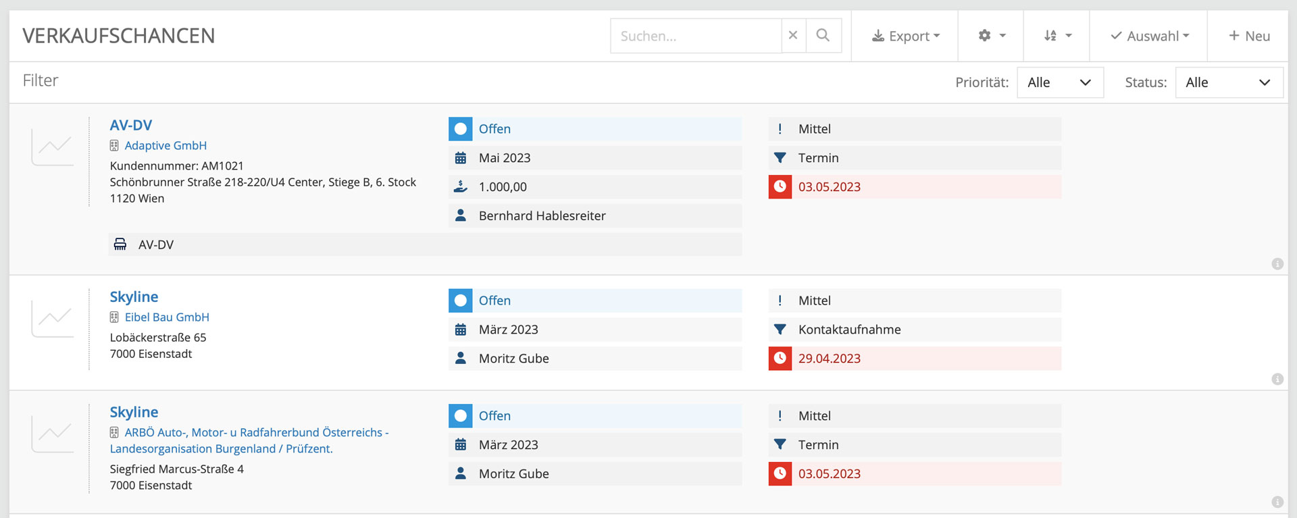The width and height of the screenshot is (1297, 518).
Task: Open the Export menu
Action: [905, 36]
